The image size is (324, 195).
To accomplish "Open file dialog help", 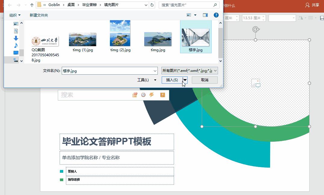I will (216, 15).
